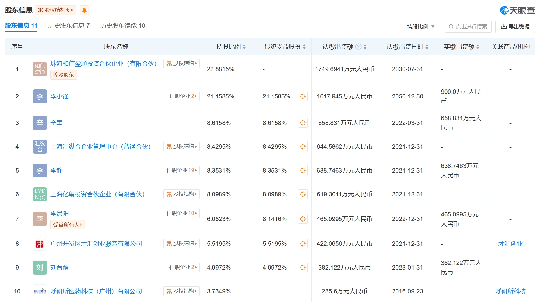Click beneficial share icon in 上海亿玺 row
540x305 pixels.
tap(303, 194)
